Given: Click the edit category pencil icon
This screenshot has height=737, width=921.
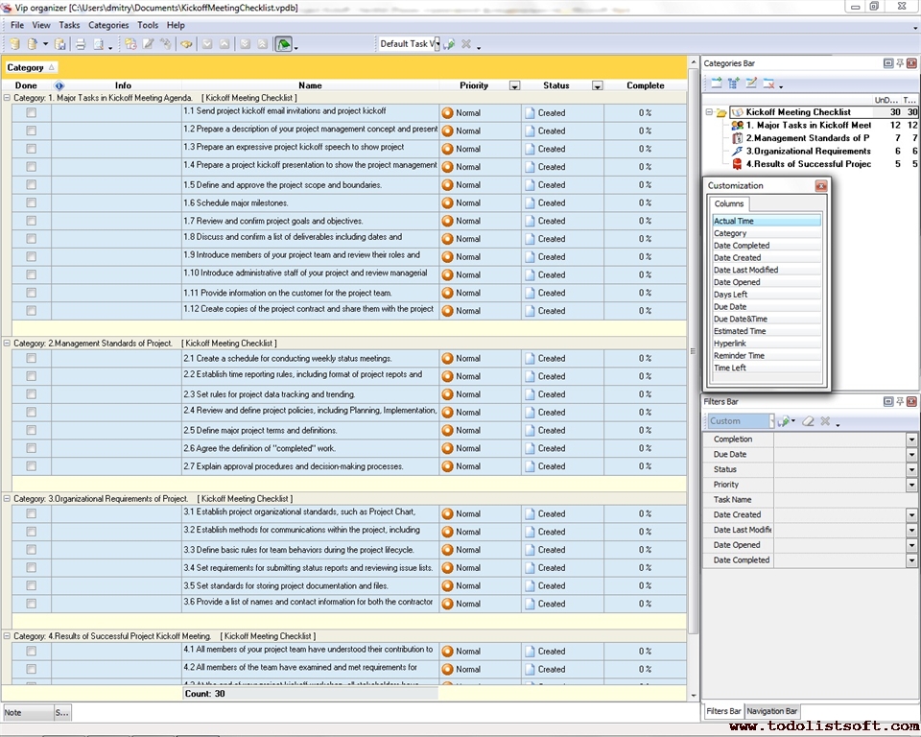Looking at the screenshot, I should pos(751,84).
